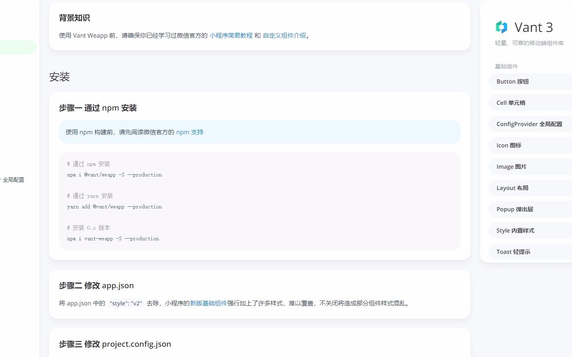Select Icon 图标 in the component list

530,145
